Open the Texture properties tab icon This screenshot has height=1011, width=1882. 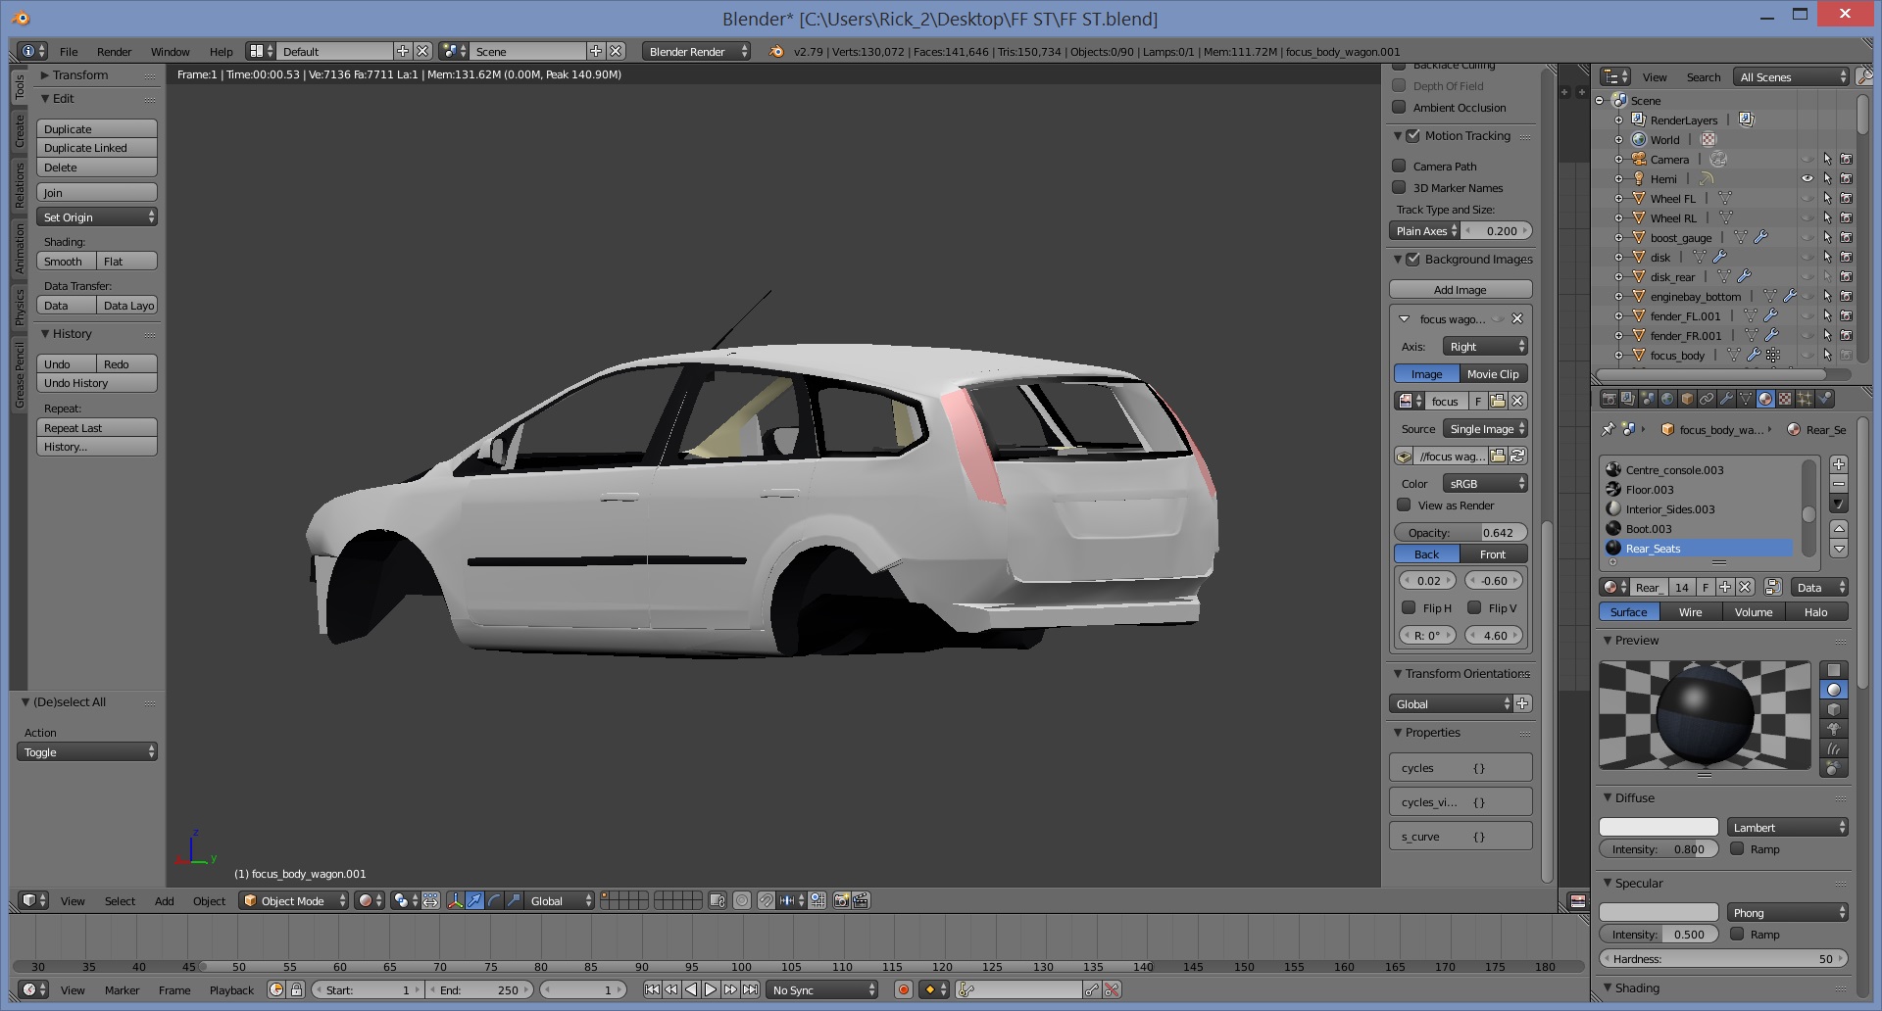(1784, 399)
